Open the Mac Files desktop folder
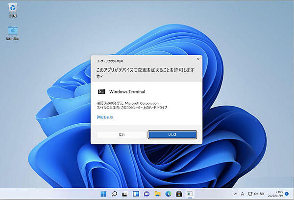Image resolution: width=294 pixels, height=200 pixels. point(12,30)
